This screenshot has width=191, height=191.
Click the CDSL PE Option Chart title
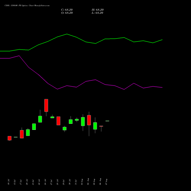(x=27, y=6)
